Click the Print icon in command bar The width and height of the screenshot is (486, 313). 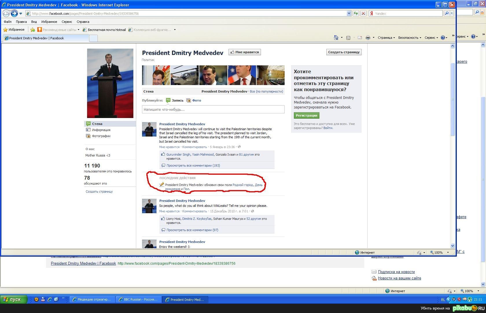(368, 38)
